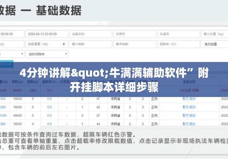This screenshot has height=159, width=228.
Task: Select the speed cell reading 44
Action: (x=98, y=124)
